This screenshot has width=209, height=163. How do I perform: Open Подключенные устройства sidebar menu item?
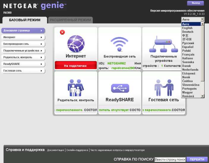tap(23, 51)
